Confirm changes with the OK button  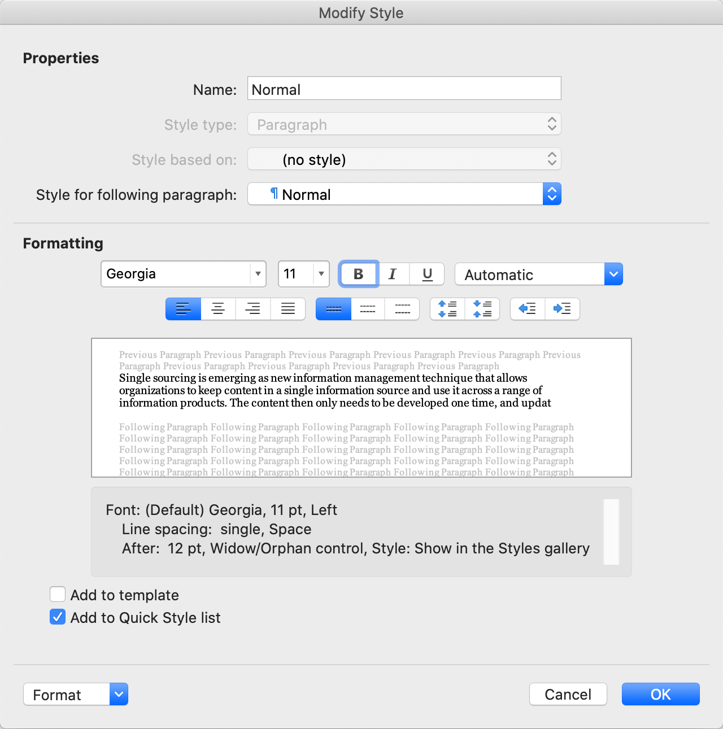660,695
